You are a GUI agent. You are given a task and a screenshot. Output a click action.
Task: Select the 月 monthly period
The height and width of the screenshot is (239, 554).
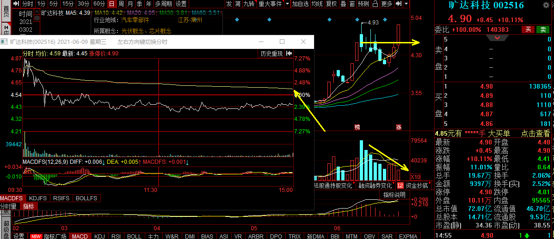130,4
